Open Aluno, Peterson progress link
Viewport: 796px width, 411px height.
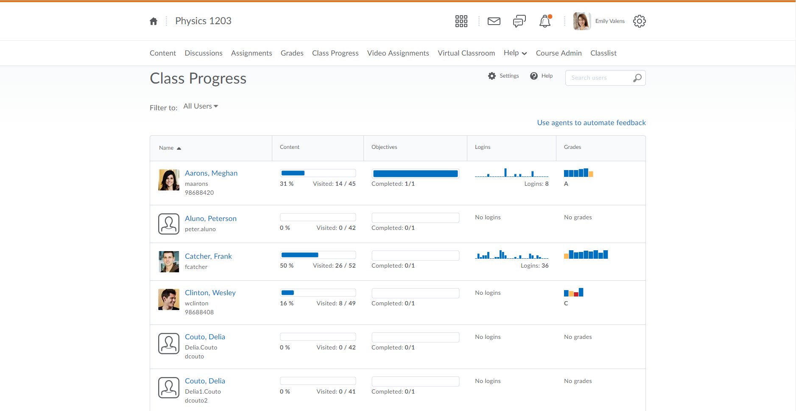(x=211, y=218)
